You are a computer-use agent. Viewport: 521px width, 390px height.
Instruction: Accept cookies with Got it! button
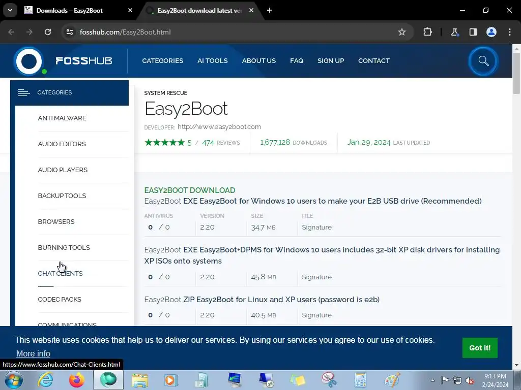tap(480, 348)
